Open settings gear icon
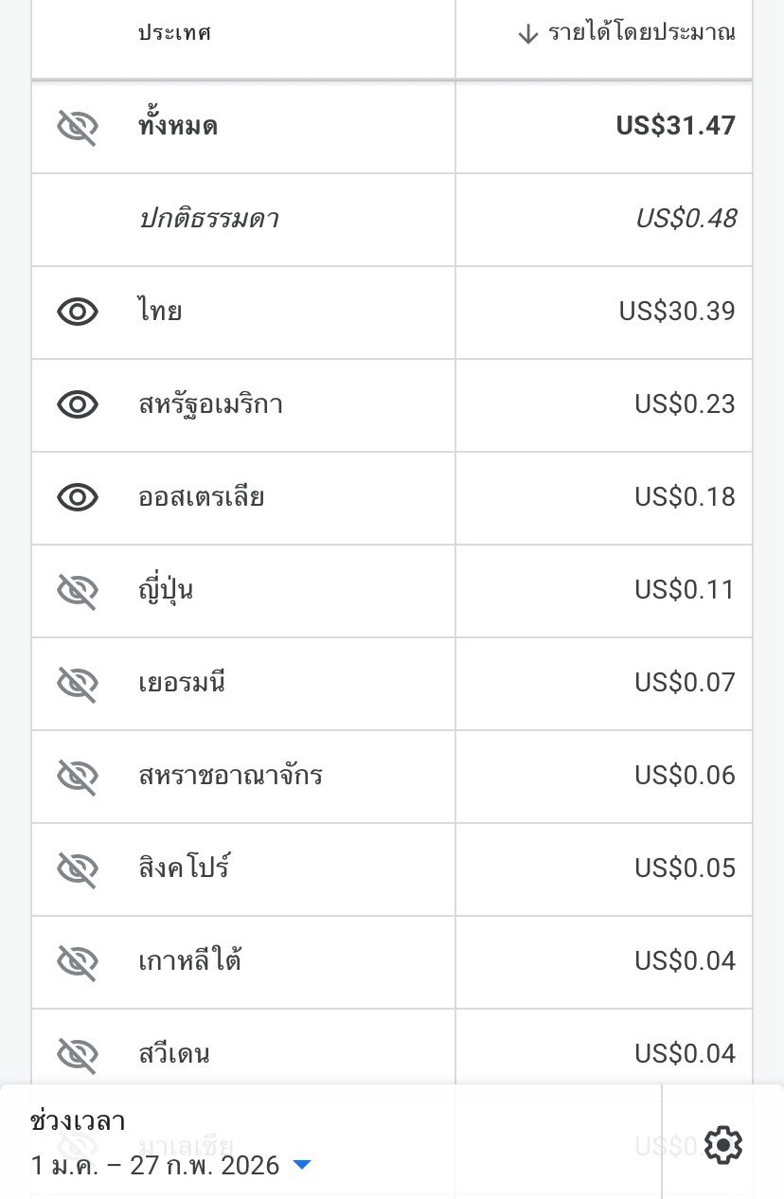 [723, 1145]
